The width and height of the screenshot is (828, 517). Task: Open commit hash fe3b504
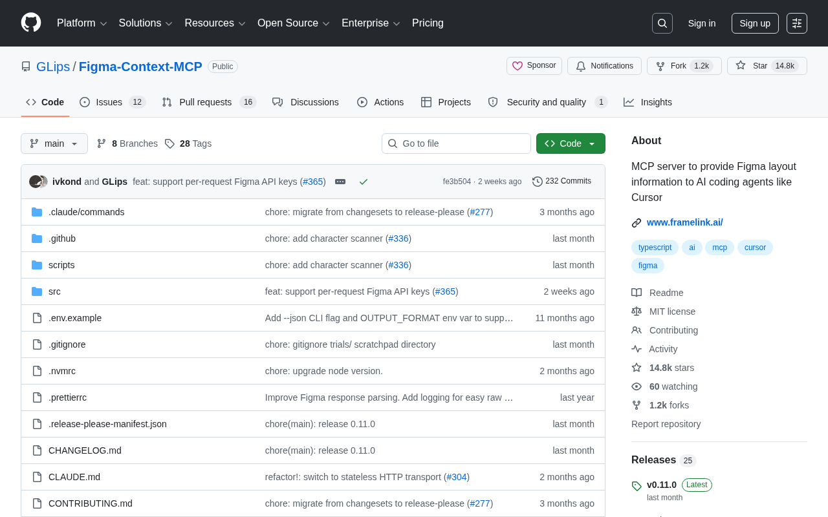point(457,182)
